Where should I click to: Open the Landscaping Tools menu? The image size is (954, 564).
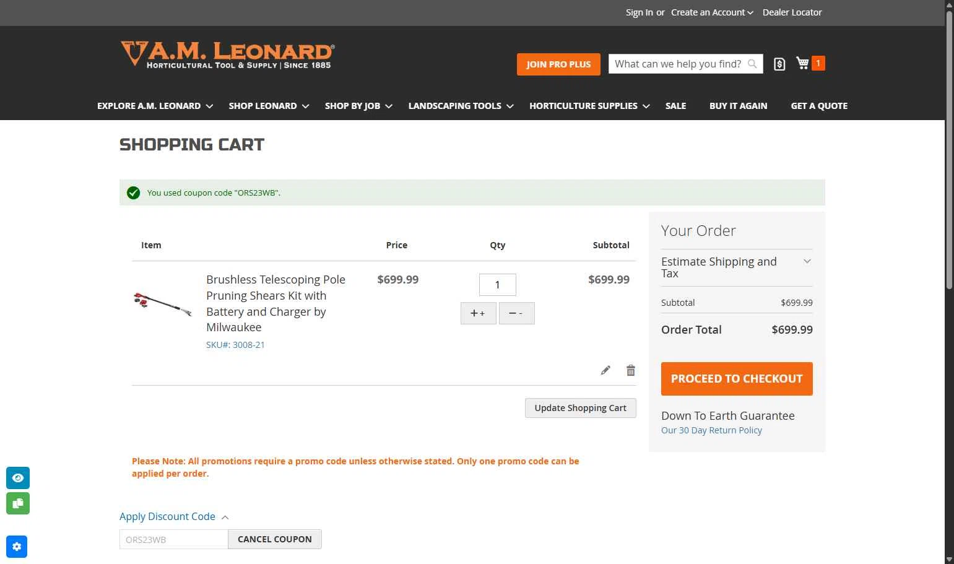click(x=461, y=106)
